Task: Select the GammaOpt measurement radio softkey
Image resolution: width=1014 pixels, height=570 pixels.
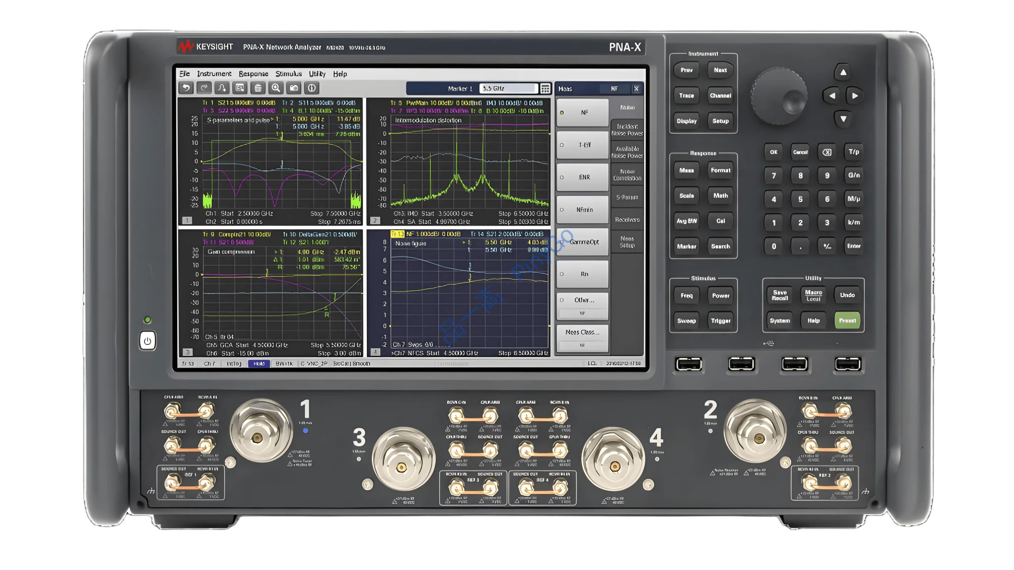Action: click(x=582, y=242)
